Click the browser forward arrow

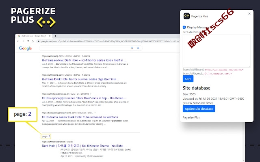pyautogui.click(x=23, y=41)
